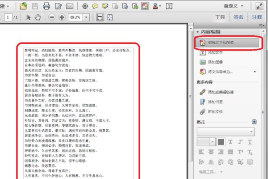The height and width of the screenshot is (179, 268).
Task: Click the text color swatch in 格式
Action: click(x=221, y=142)
